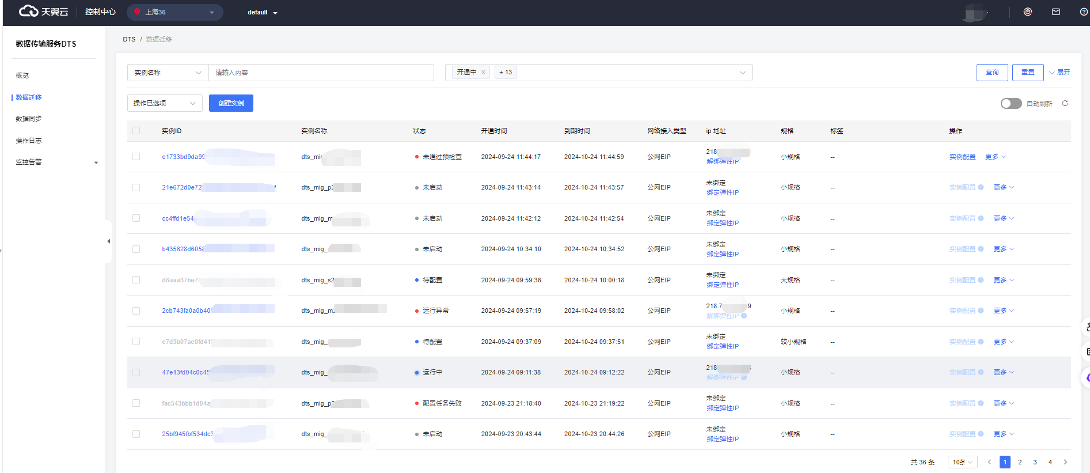Collapse the sidebar with the arrow handle
This screenshot has width=1090, height=473.
coord(108,241)
